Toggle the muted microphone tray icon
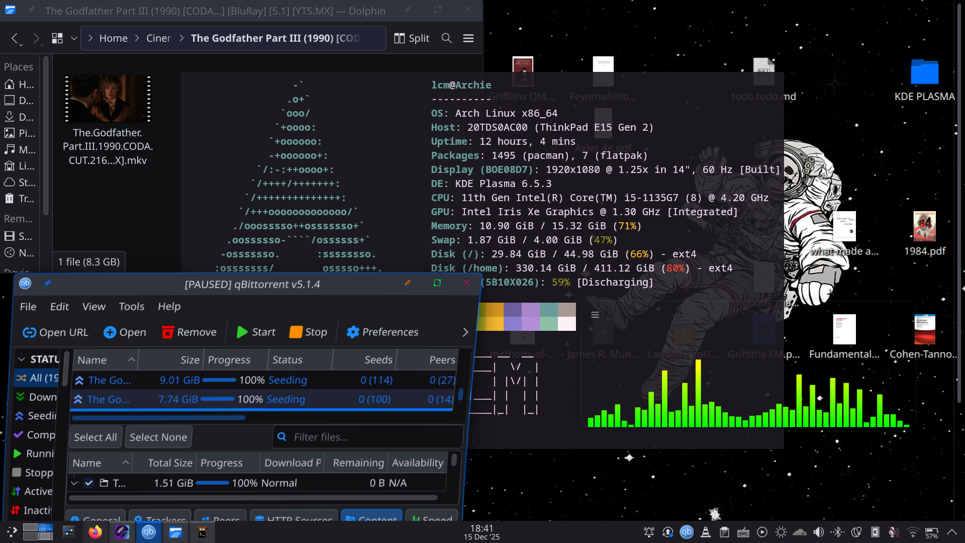965x543 pixels. click(x=893, y=532)
